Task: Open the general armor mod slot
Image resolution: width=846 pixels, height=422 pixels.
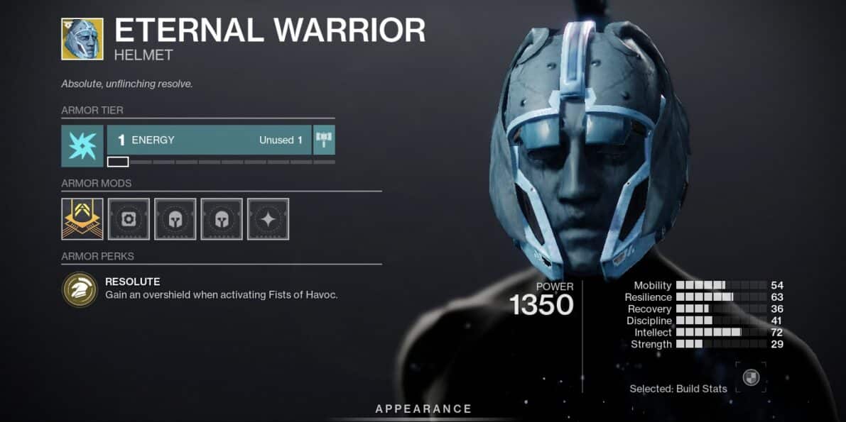Action: [129, 219]
